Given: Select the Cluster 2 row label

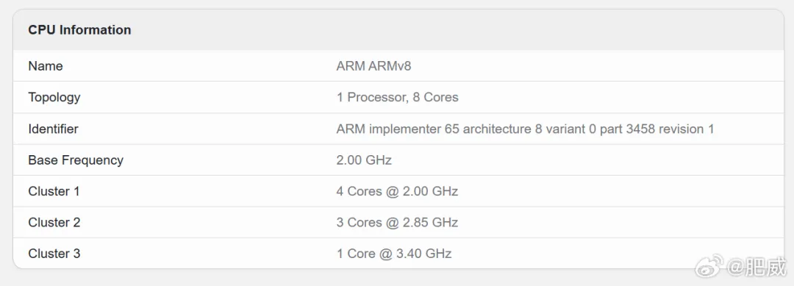Looking at the screenshot, I should [x=54, y=222].
